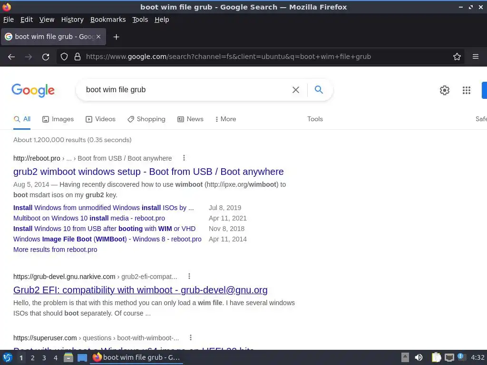Viewport: 487px width, 365px height.
Task: Switch to workspace 1 in taskbar
Action: click(x=21, y=358)
